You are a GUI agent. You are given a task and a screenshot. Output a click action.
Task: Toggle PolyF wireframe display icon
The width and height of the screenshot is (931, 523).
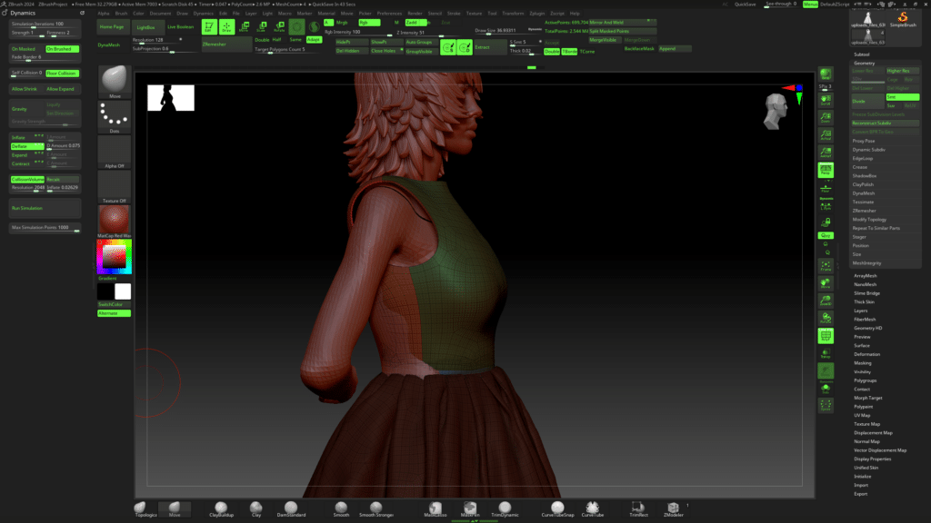pyautogui.click(x=826, y=336)
